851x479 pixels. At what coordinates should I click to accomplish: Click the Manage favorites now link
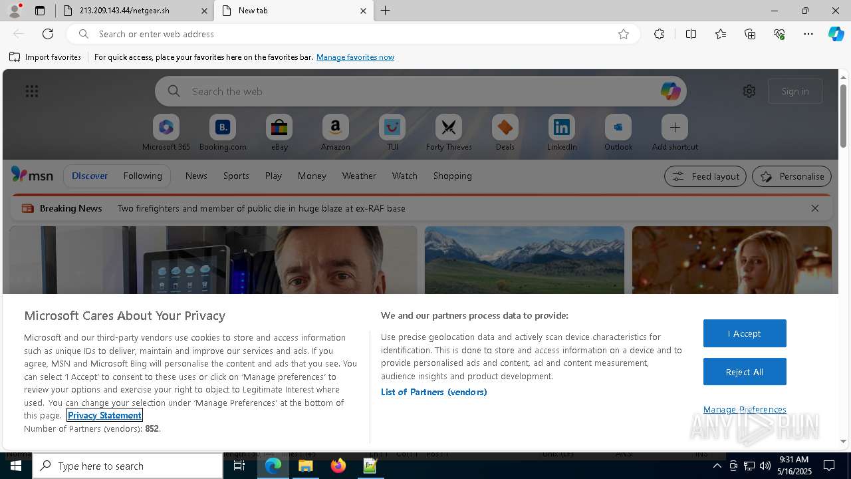[x=355, y=57]
